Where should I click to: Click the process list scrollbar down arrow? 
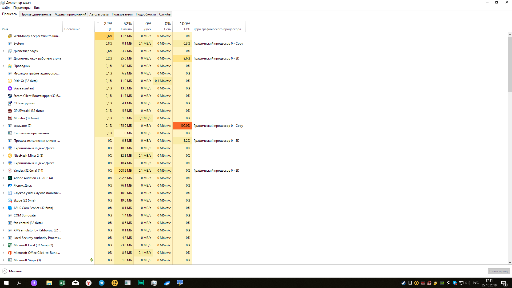tap(510, 262)
